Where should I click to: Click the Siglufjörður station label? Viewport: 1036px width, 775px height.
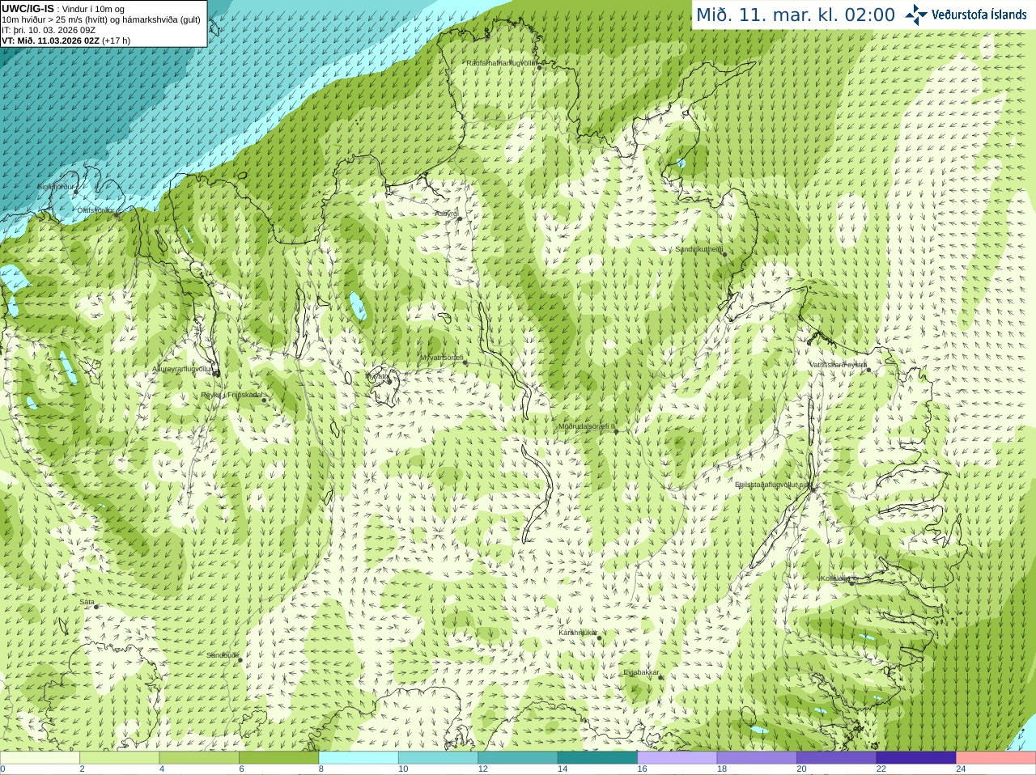(x=56, y=187)
